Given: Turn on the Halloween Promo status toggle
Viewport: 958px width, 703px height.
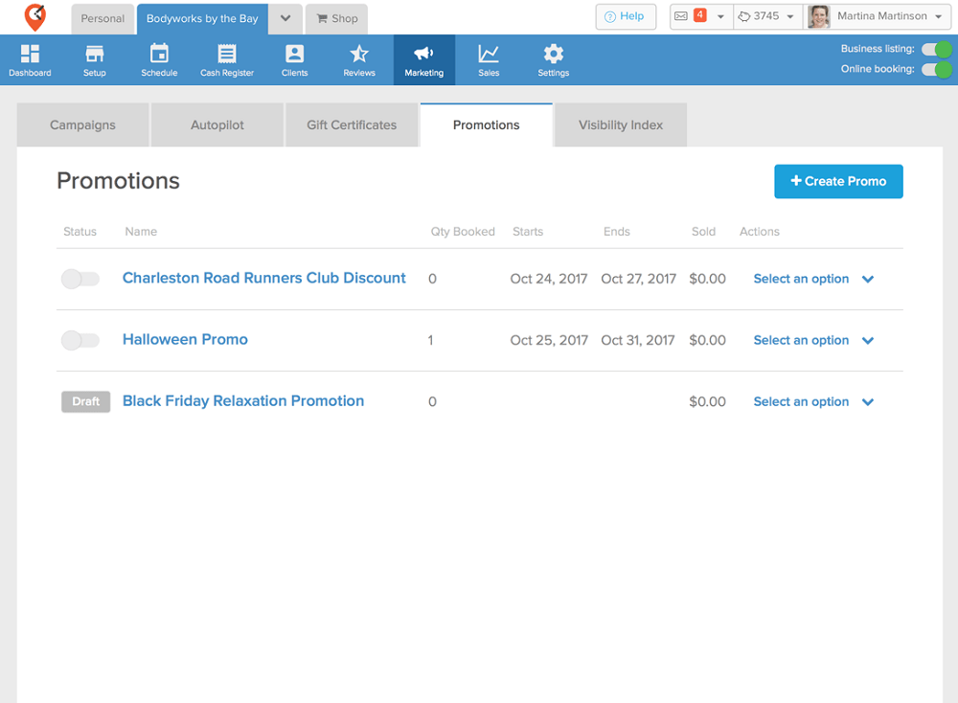Looking at the screenshot, I should [80, 340].
